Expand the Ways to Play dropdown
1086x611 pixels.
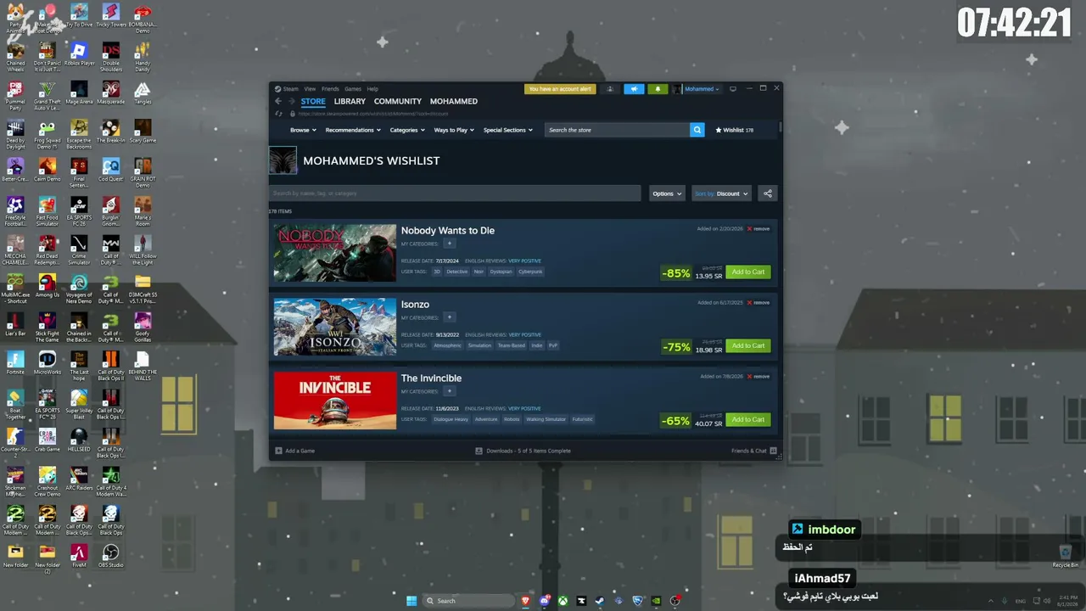point(454,130)
